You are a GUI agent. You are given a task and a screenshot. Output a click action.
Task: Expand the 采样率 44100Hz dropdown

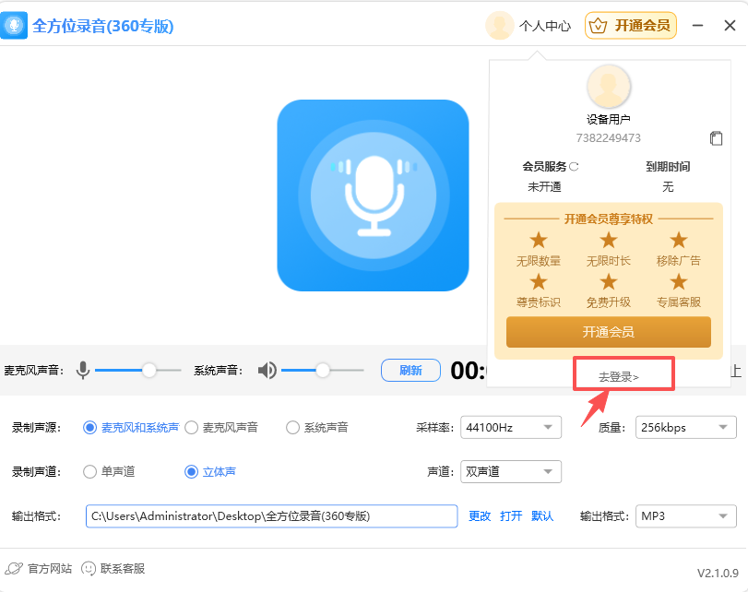511,428
